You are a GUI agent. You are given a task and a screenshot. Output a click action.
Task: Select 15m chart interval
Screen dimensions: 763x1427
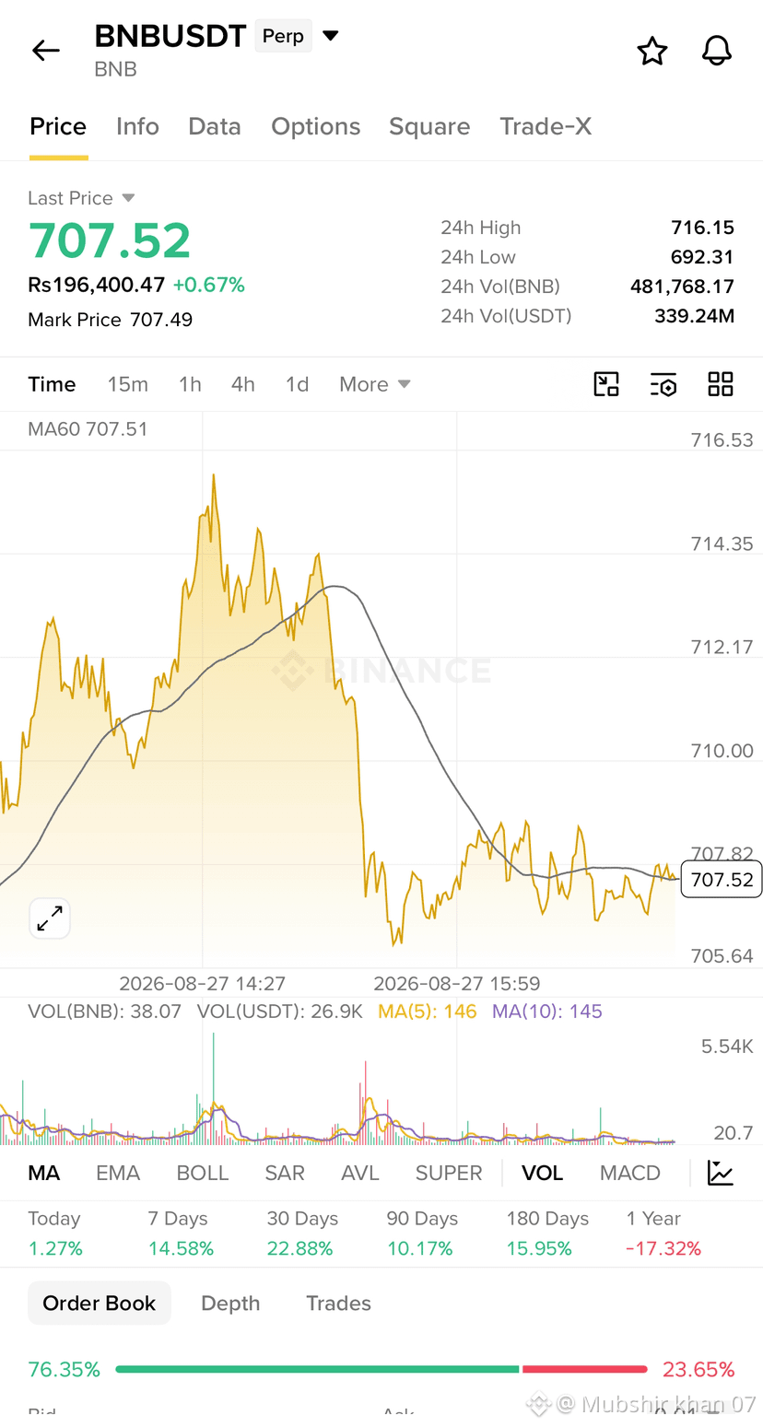coord(127,384)
